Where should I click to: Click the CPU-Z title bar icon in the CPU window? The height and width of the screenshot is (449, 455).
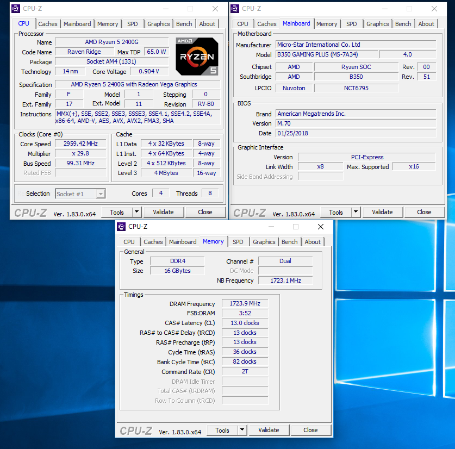[16, 9]
